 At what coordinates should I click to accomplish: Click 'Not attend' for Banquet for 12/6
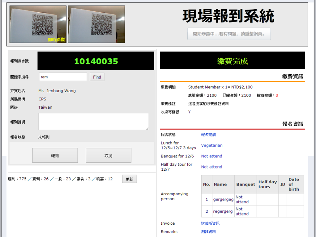[211, 156]
